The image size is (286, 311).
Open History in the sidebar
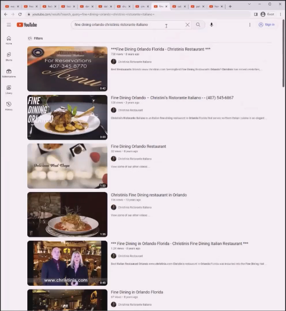(9, 106)
